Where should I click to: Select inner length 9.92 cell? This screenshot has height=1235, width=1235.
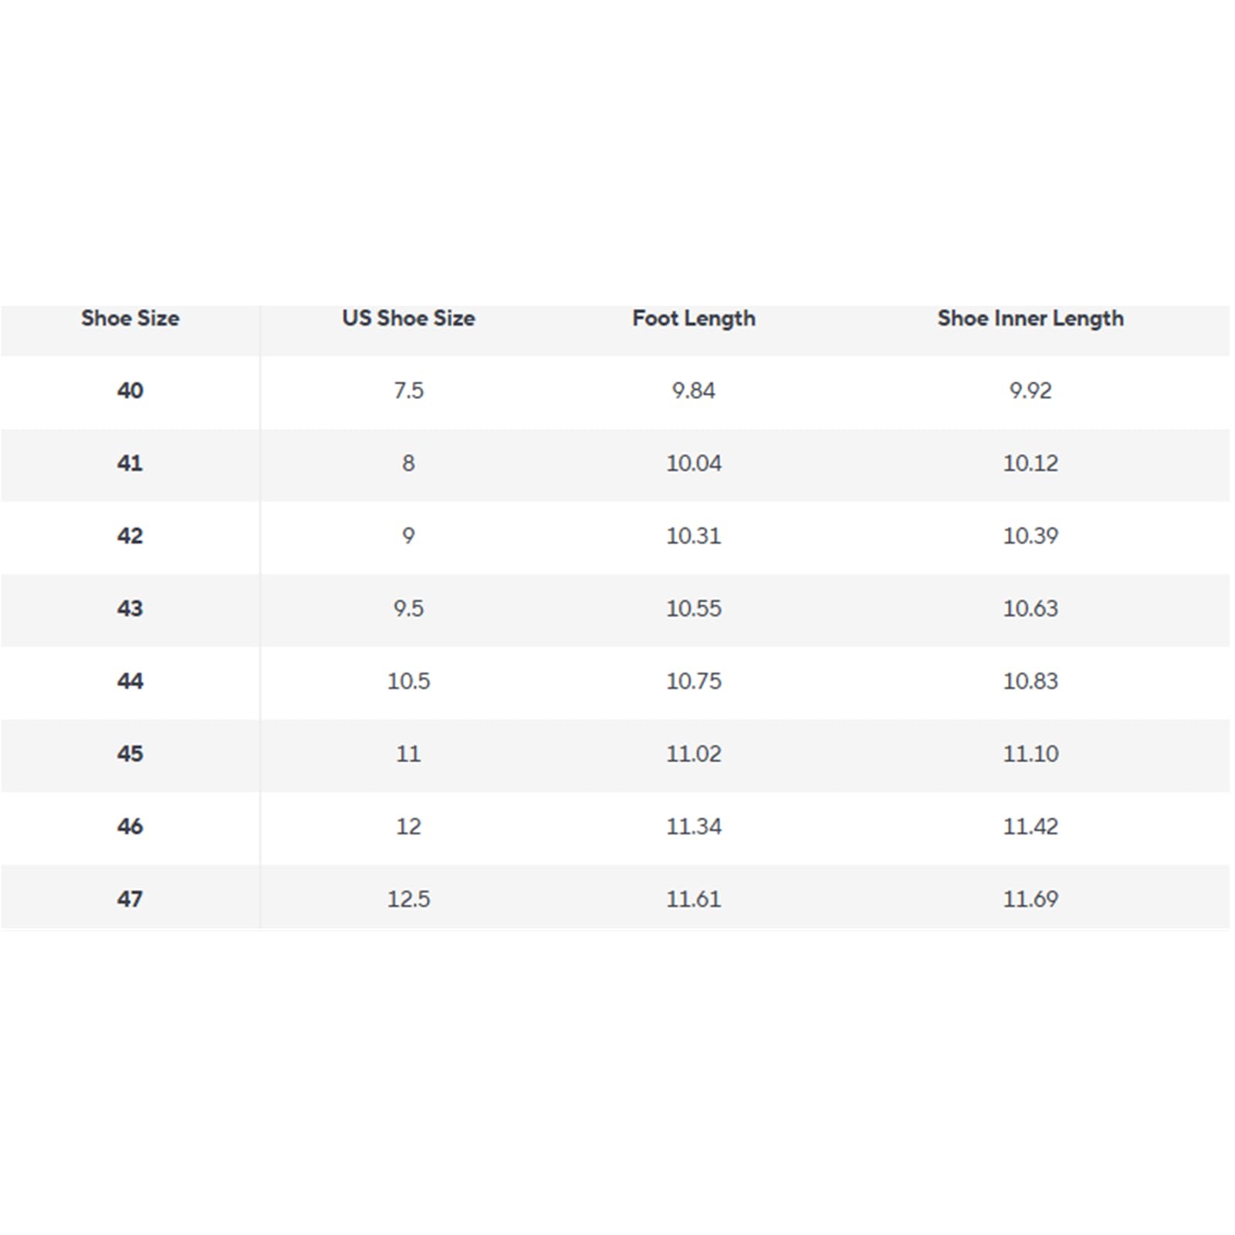[x=1030, y=391]
